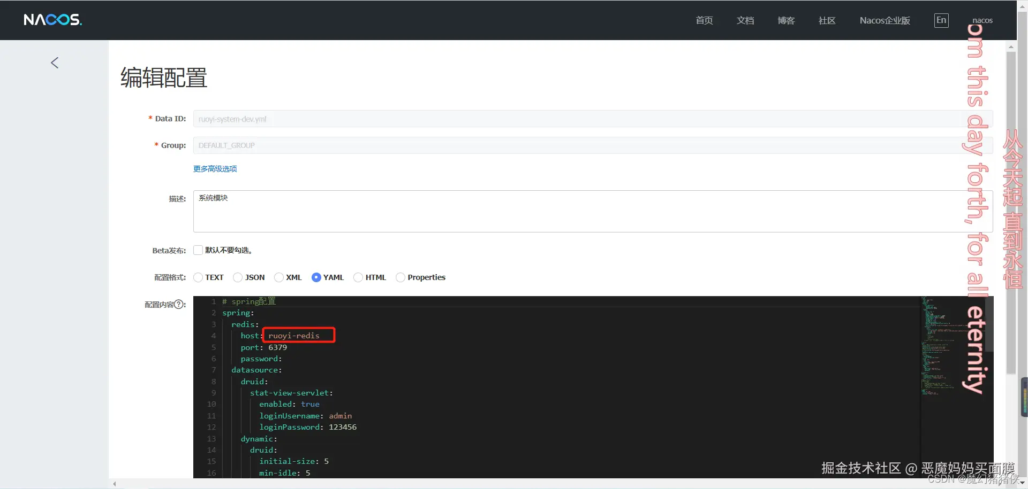Viewport: 1028px width, 489px height.
Task: Click the 描述 textarea
Action: tap(593, 211)
